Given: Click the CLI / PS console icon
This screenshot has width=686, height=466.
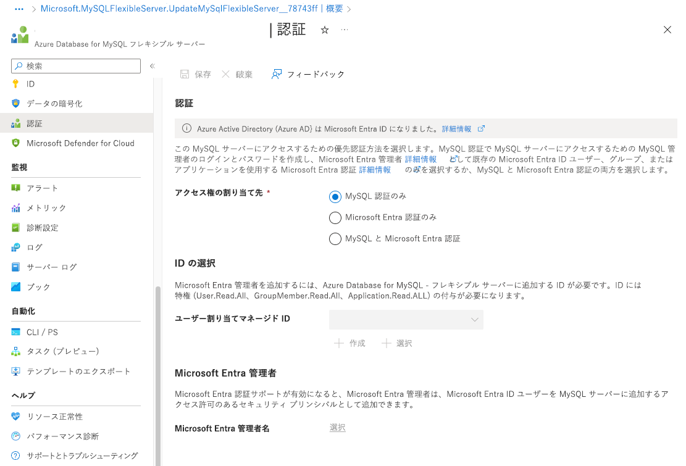Looking at the screenshot, I should [16, 332].
